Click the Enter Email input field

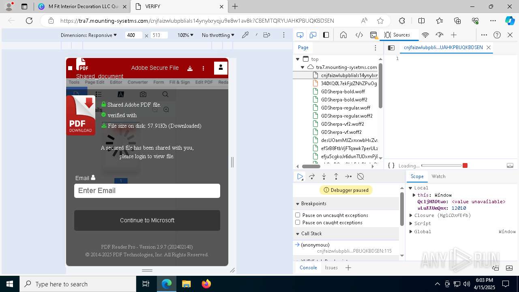(x=147, y=191)
